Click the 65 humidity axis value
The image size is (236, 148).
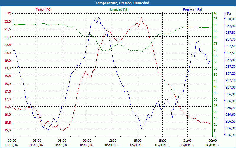tap(216, 56)
